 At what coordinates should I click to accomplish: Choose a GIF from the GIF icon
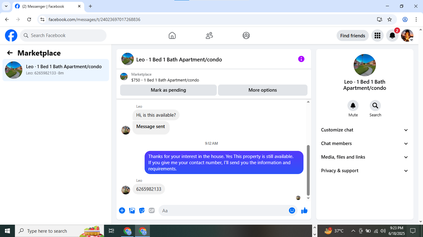click(x=152, y=210)
